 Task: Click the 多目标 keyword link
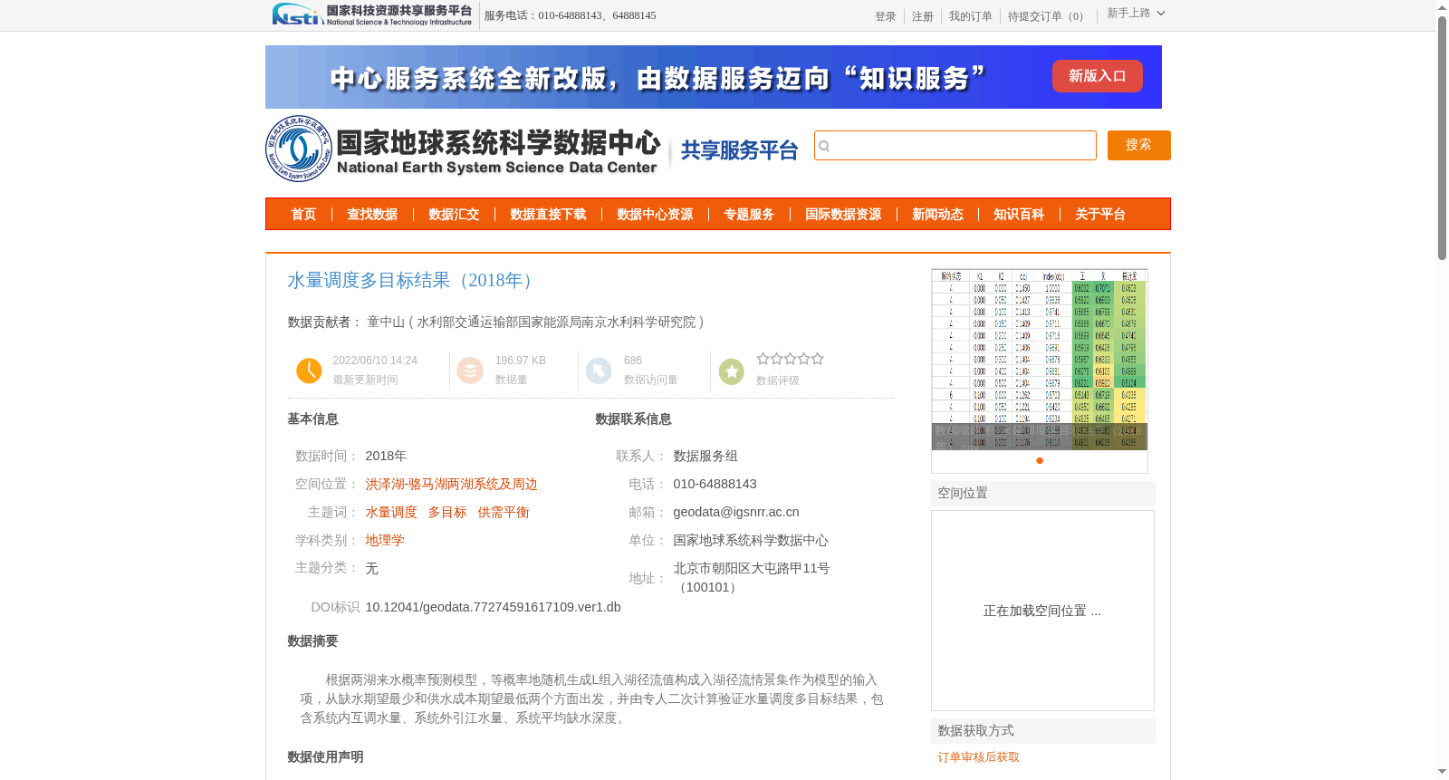(447, 513)
